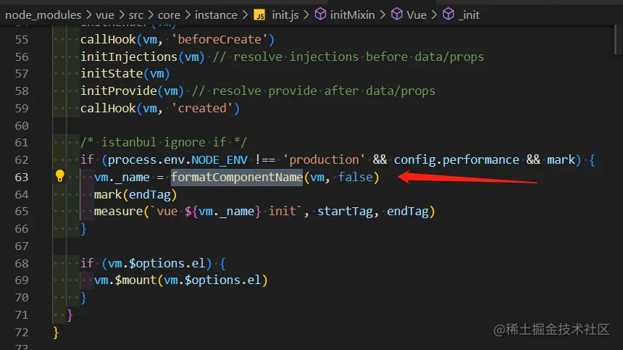Click mark(endTag) on line 64
Viewport: 623px width, 350px height.
point(135,195)
